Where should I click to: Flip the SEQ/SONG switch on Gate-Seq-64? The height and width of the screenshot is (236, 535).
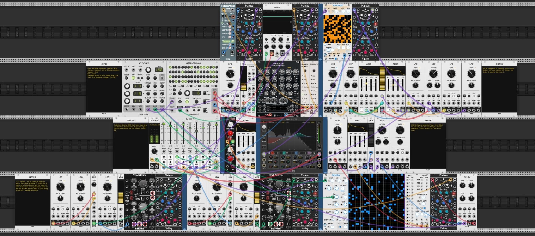click(x=205, y=93)
